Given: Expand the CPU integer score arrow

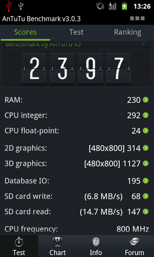Looking at the screenshot, I should click(x=145, y=115).
